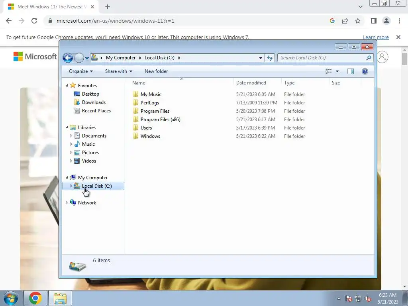Go back in Chrome
Viewport: 408px width, 306px height.
[x=9, y=21]
